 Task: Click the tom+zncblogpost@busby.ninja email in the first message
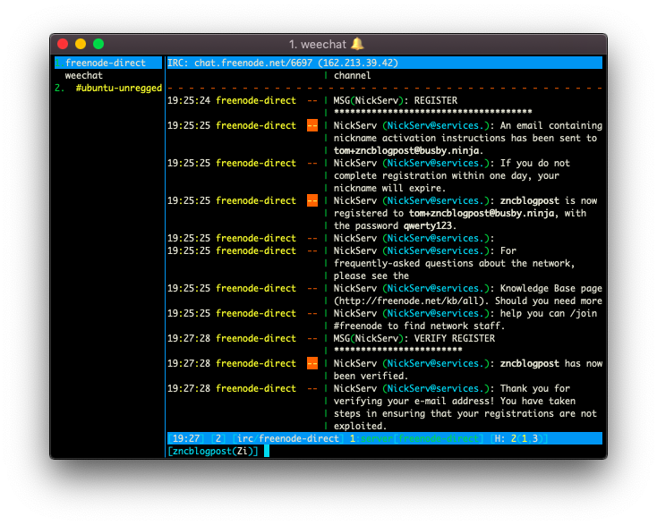pyautogui.click(x=406, y=150)
